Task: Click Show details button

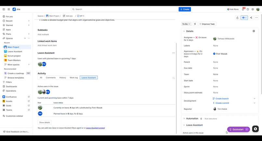Action: click(x=45, y=122)
